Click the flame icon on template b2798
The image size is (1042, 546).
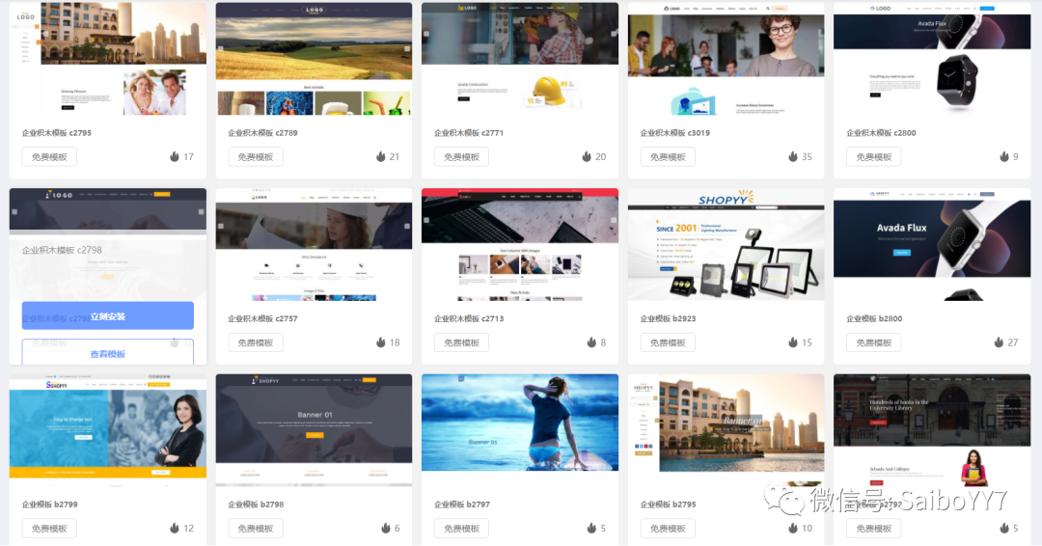pos(386,529)
